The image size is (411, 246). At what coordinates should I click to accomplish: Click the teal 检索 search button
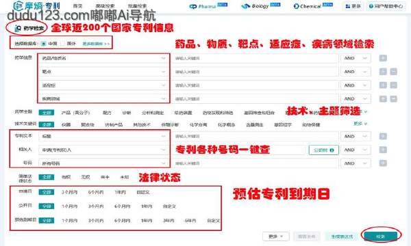coord(380,236)
